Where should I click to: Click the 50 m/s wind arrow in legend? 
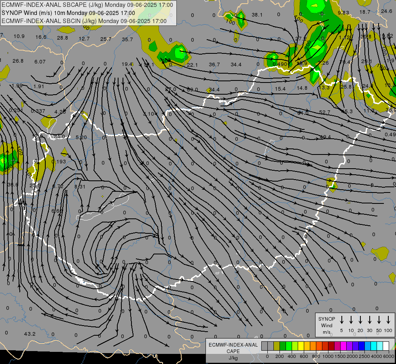[x=379, y=320]
